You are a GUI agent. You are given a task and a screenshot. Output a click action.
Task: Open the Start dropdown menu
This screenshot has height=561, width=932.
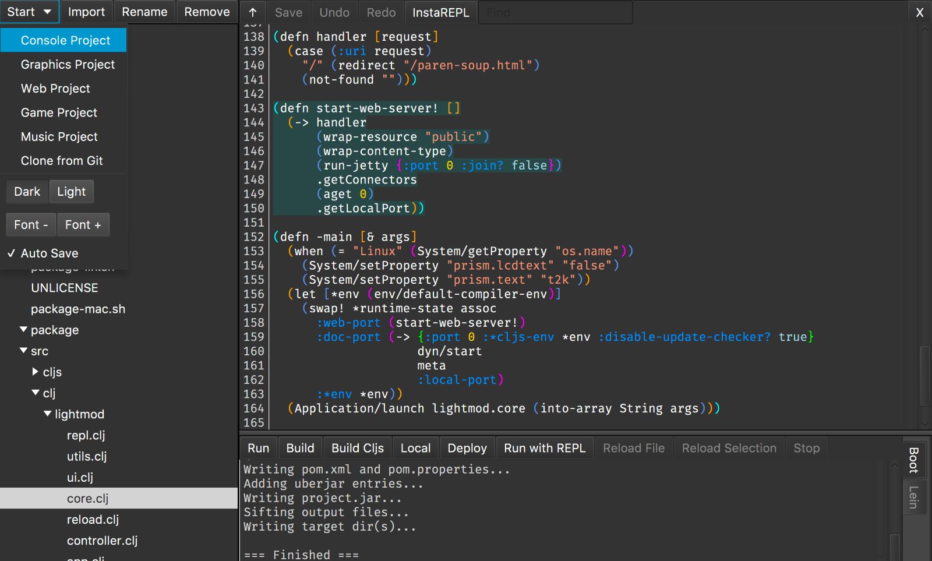tap(29, 11)
